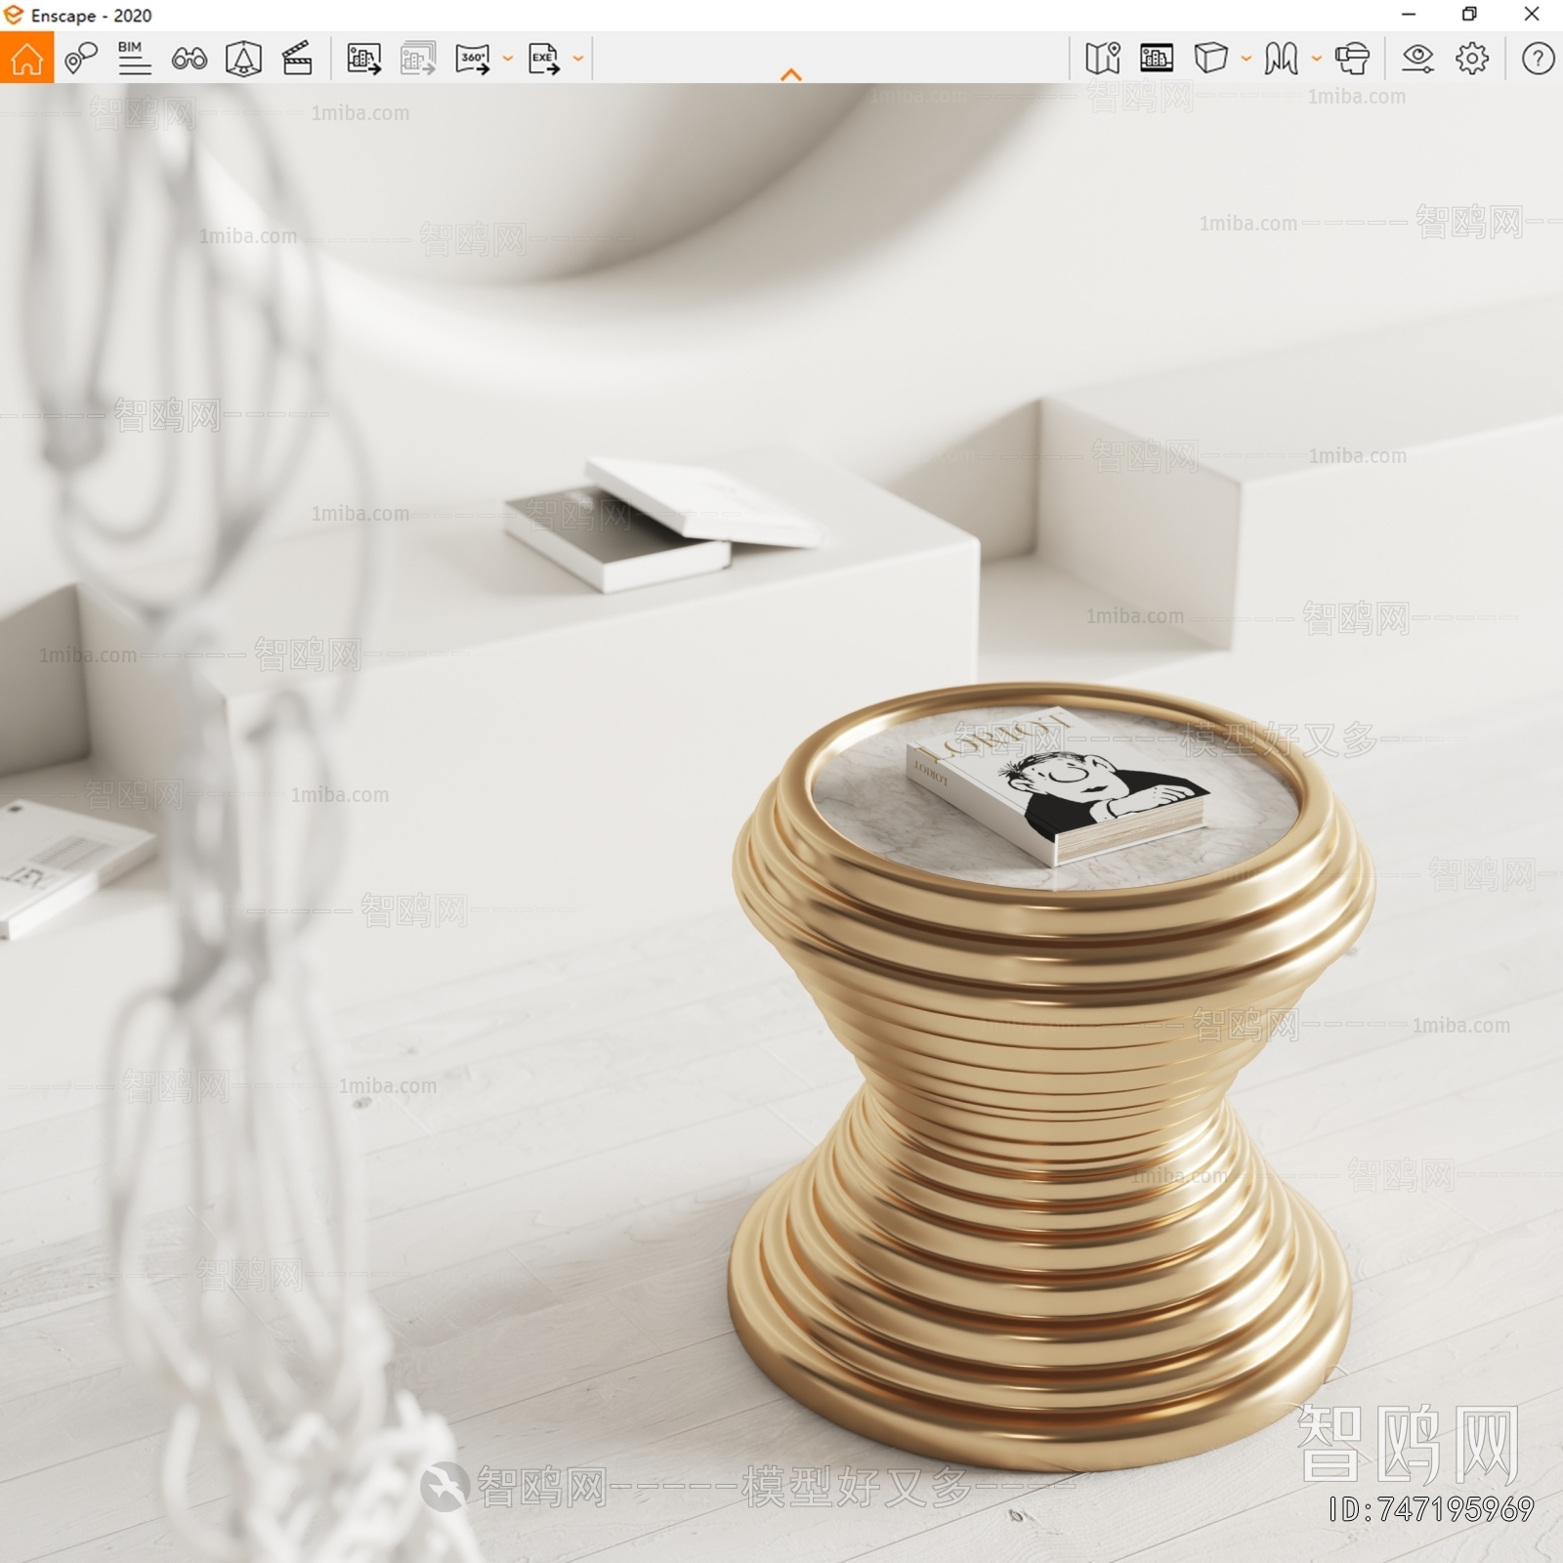Open Visual Settings eye icon
The width and height of the screenshot is (1563, 1563).
point(1417,59)
